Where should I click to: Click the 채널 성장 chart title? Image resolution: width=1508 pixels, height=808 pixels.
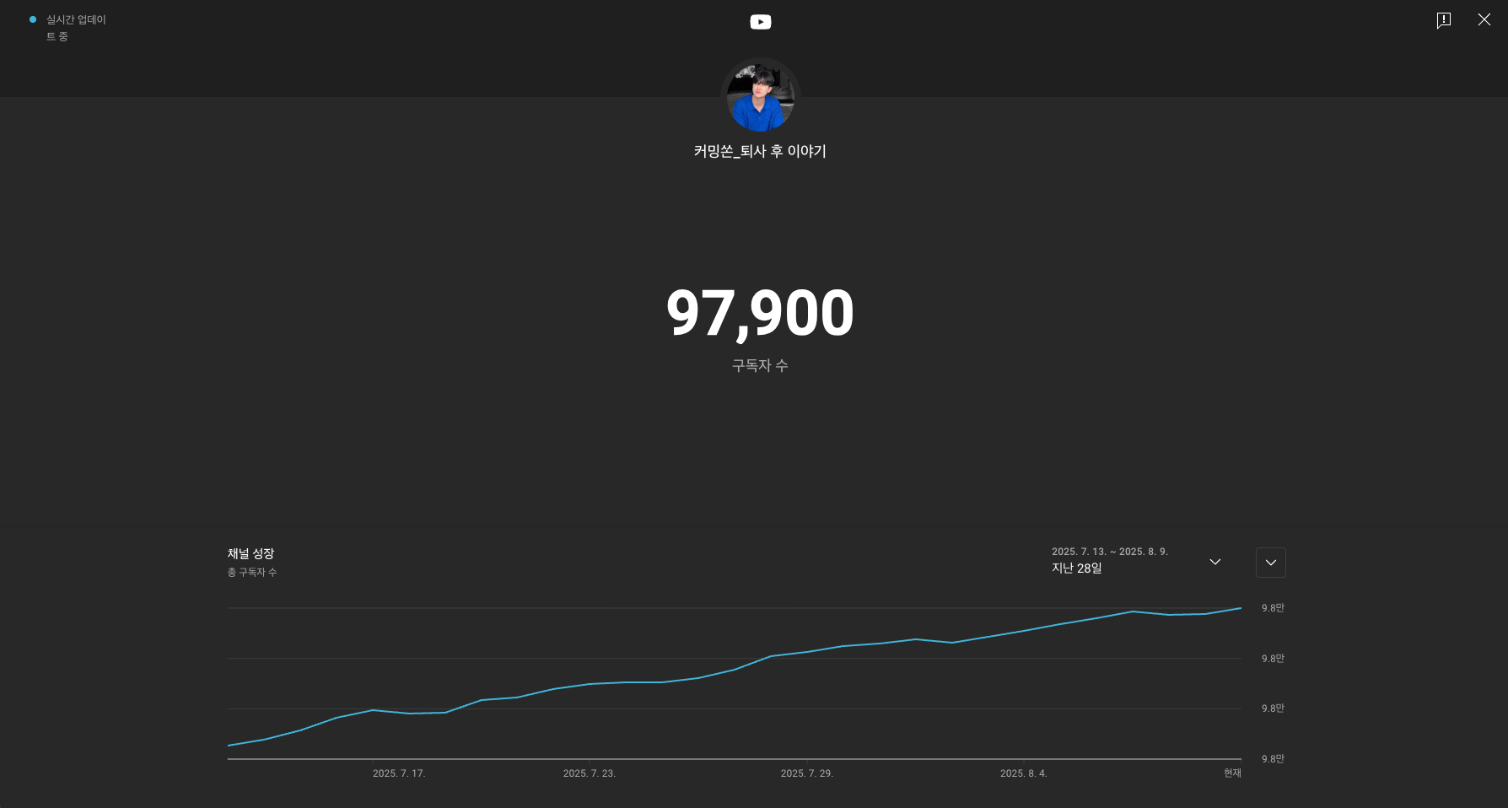click(x=250, y=553)
